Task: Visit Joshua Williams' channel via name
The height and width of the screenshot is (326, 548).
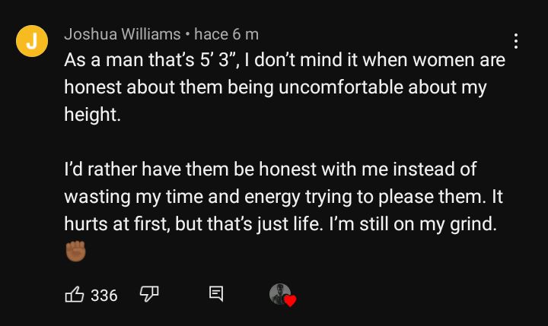Action: [x=123, y=34]
